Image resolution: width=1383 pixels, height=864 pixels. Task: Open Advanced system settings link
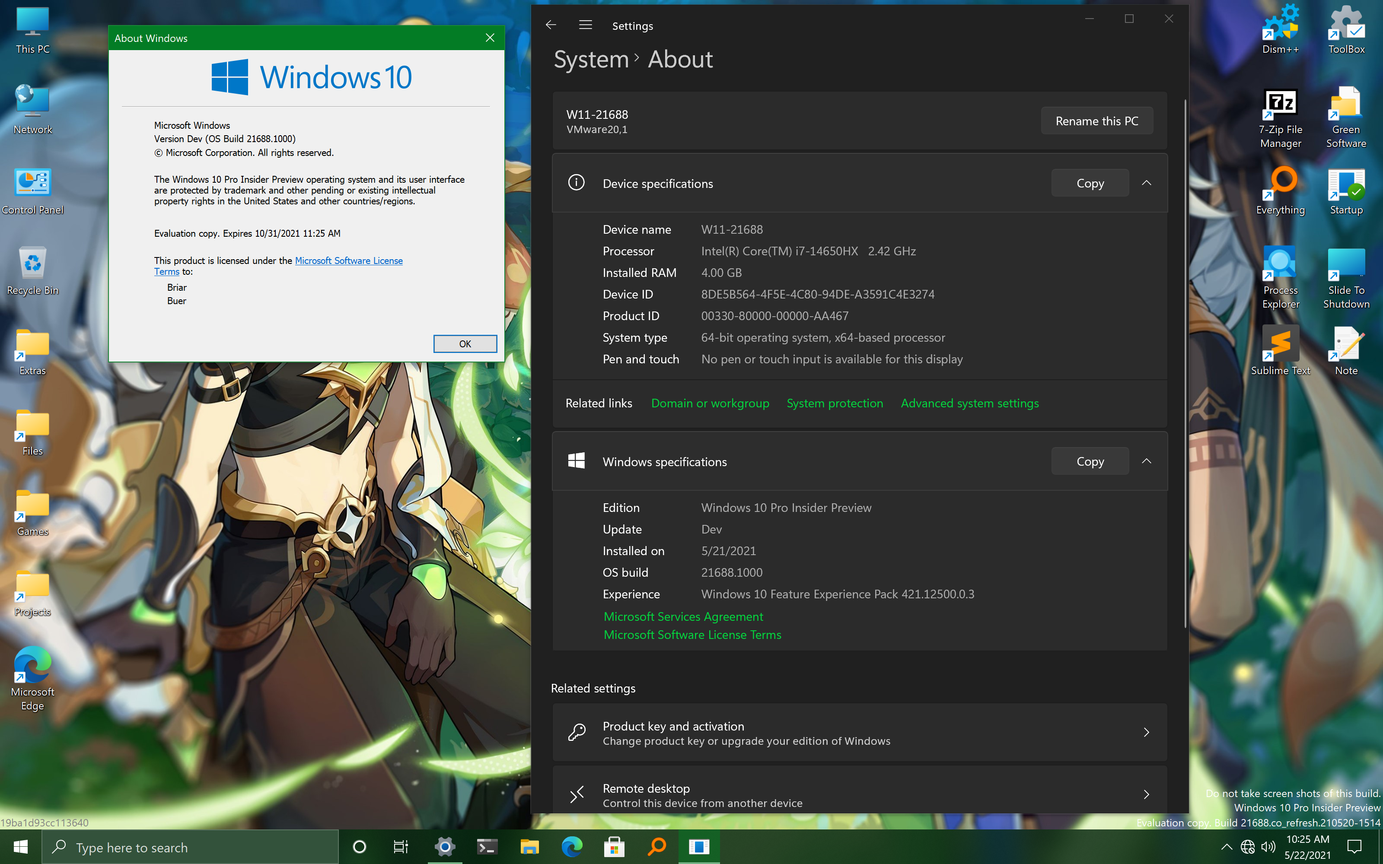tap(969, 403)
